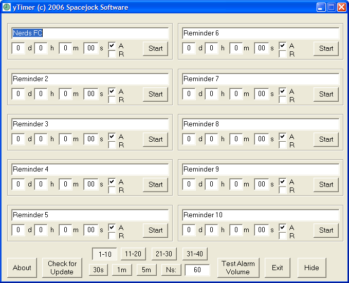
Task: Click Check for Update button
Action: point(62,268)
